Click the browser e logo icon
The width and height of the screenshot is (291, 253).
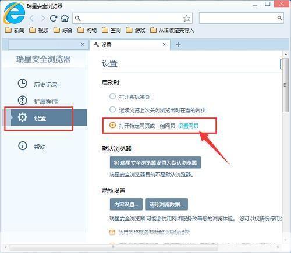tap(15, 13)
